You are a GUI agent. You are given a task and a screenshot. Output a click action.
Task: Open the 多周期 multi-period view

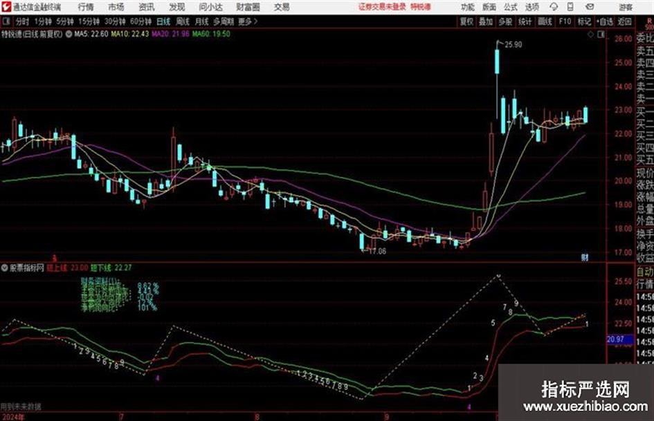point(224,21)
